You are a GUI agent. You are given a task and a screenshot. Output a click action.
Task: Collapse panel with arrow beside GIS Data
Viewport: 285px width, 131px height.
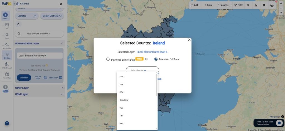[x=14, y=4]
